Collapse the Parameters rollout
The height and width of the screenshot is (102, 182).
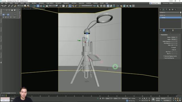[164, 35]
